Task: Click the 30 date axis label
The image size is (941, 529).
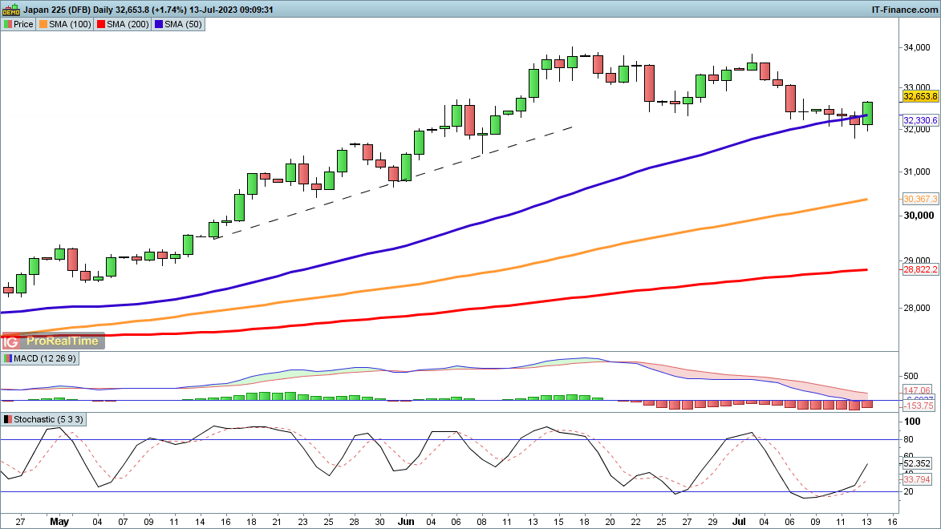Action: (x=380, y=522)
